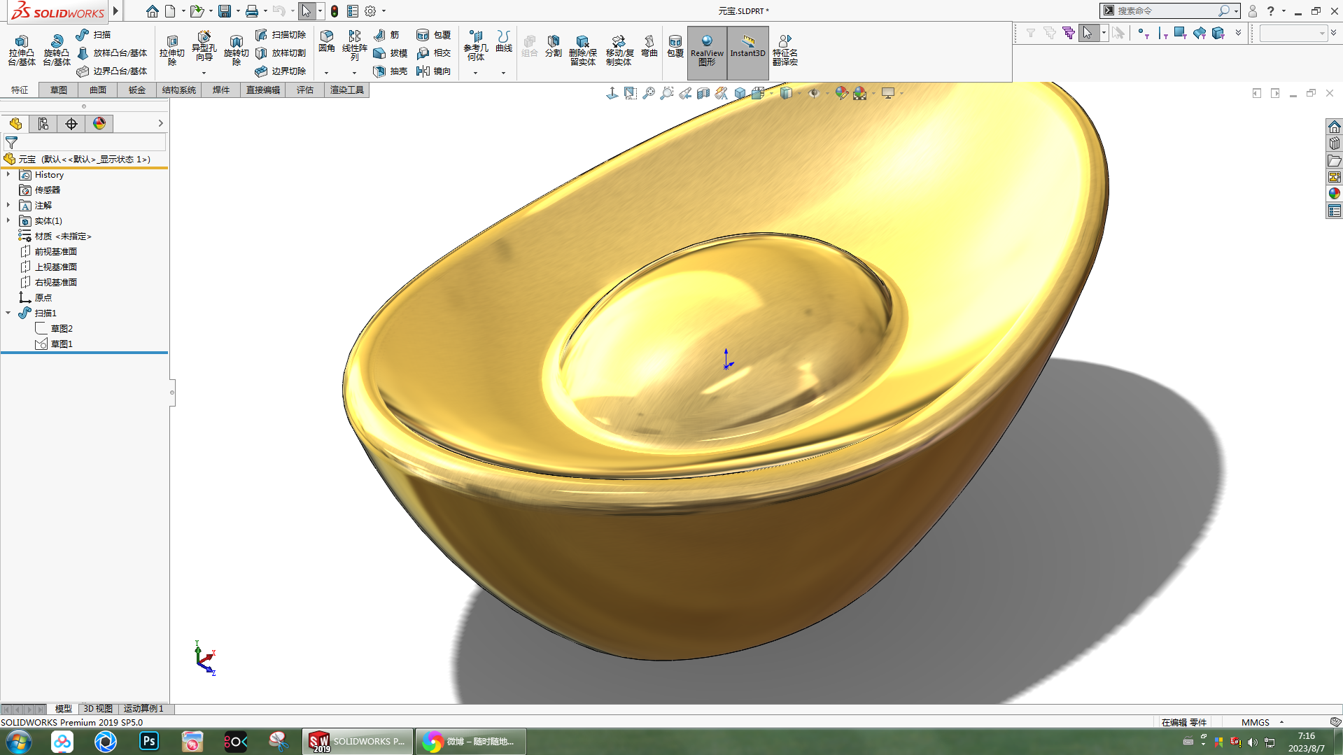Open the appearances color ball in task pane
This screenshot has height=755, width=1343.
pyautogui.click(x=1335, y=193)
